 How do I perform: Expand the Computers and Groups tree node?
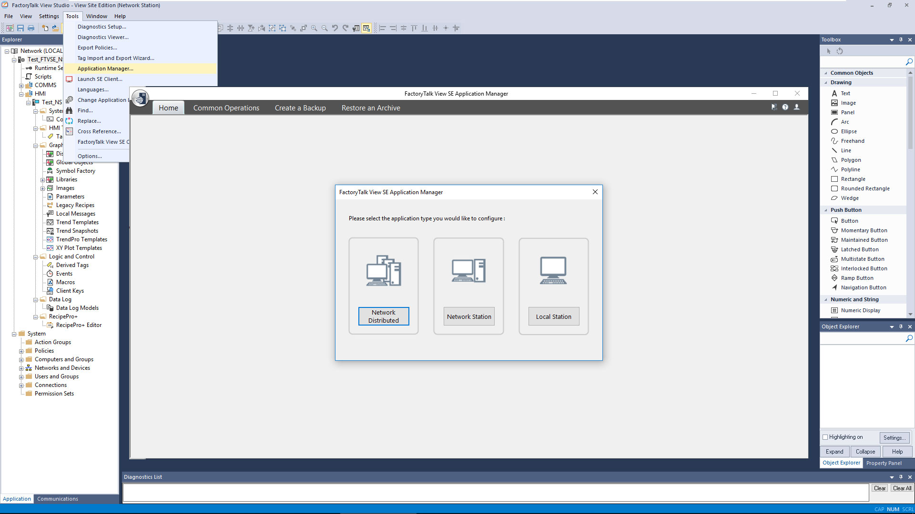[21, 359]
